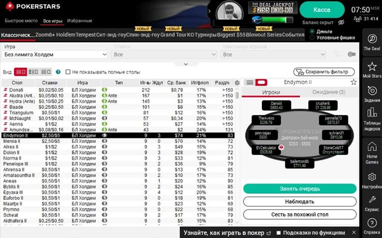Select the Penelope III table row
The height and width of the screenshot is (238, 382).
(x=118, y=164)
